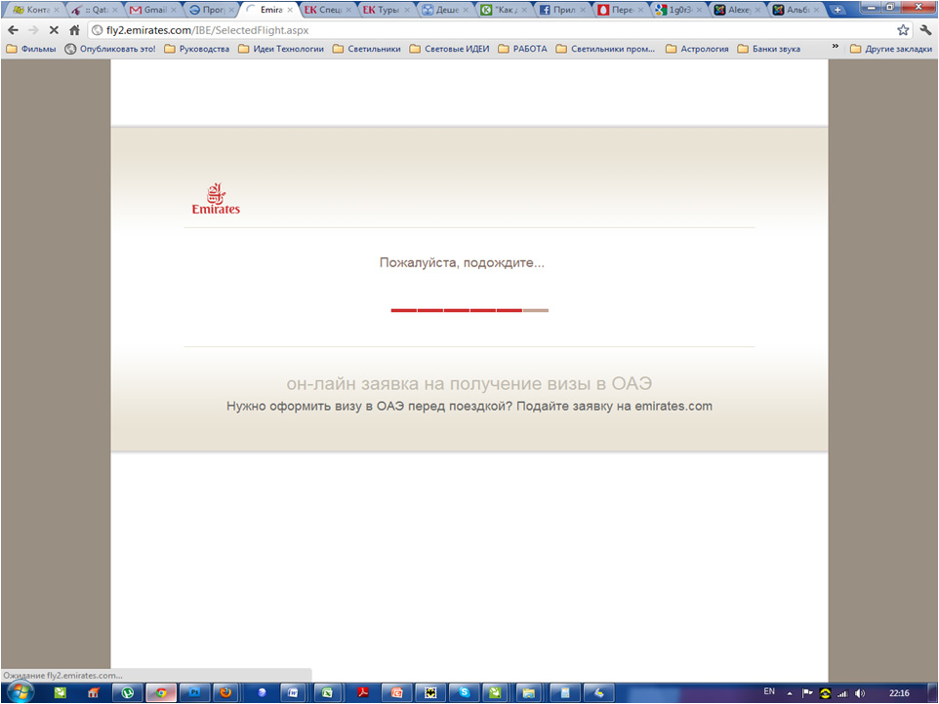Open the Банки звука bookmarks folder
Viewport: 939px width, 704px height.
tap(768, 49)
